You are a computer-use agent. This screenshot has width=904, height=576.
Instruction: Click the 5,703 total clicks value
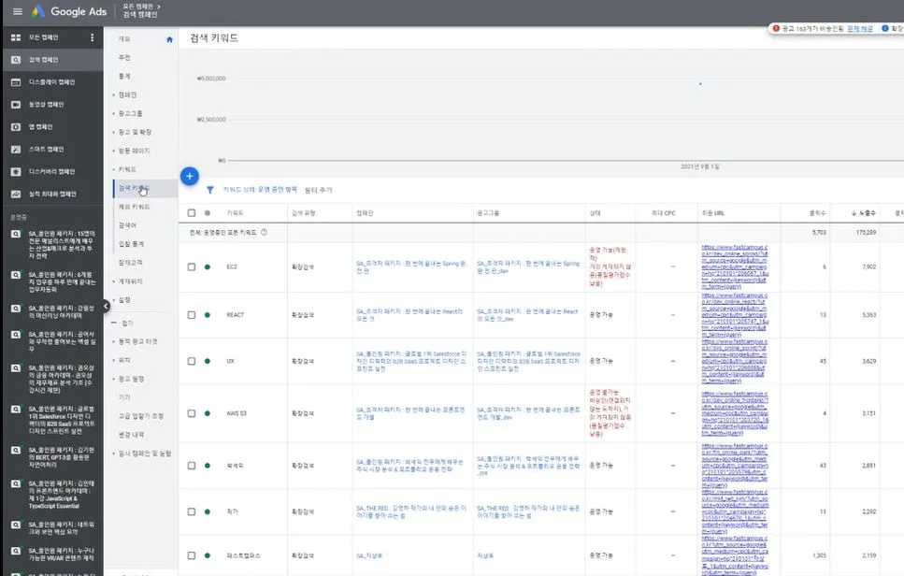tap(819, 232)
